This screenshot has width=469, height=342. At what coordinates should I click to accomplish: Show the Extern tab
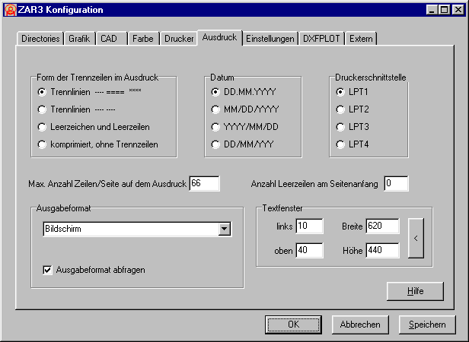[x=361, y=39]
